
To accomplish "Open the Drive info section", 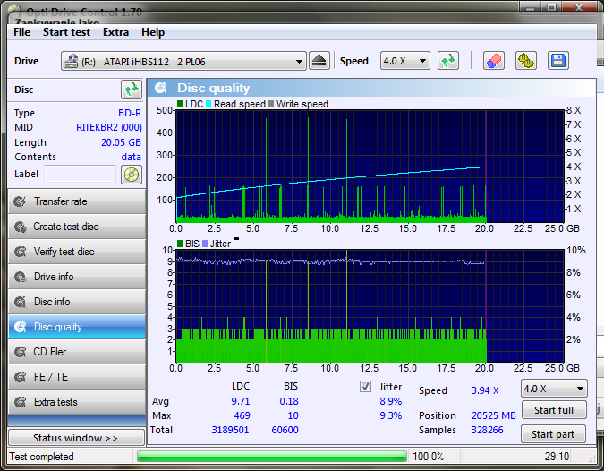I will (77, 277).
